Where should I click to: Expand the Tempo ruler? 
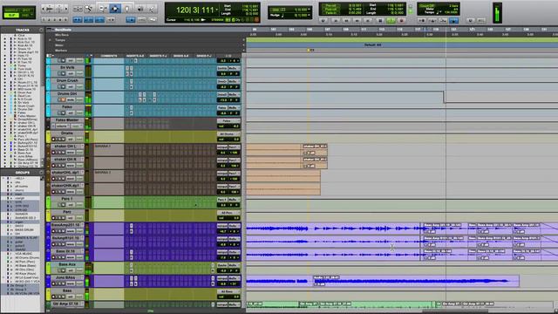(x=50, y=40)
